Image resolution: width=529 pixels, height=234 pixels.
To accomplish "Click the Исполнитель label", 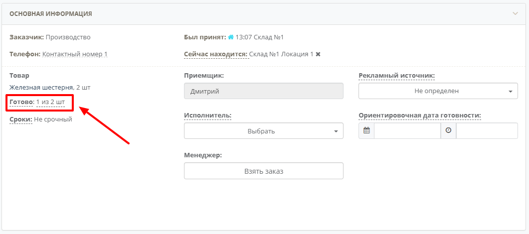I will click(207, 116).
